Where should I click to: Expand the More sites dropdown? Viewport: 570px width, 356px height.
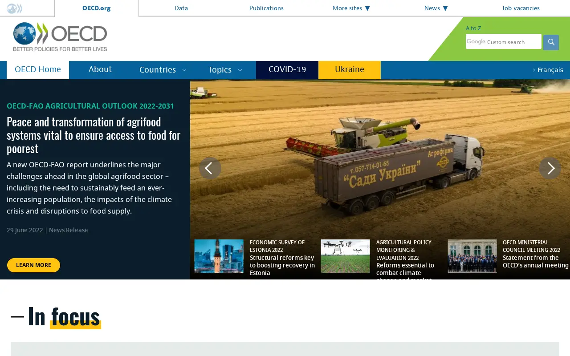pos(351,8)
